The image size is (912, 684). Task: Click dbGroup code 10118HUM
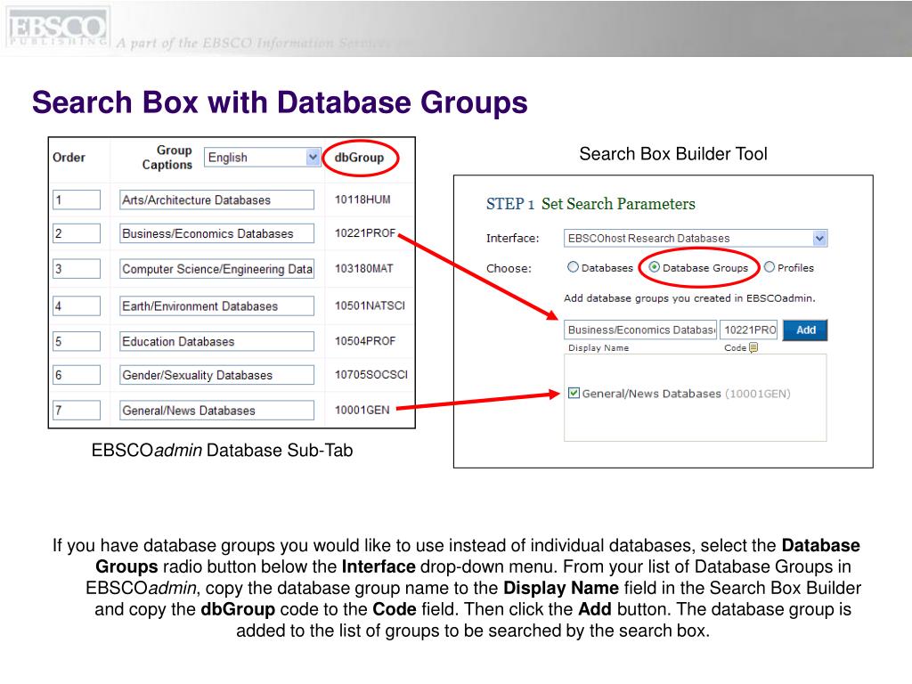[x=362, y=199]
